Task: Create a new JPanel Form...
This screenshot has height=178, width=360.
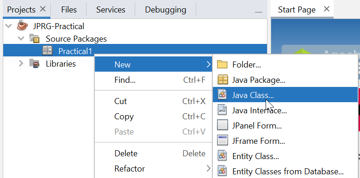Action: point(285,125)
